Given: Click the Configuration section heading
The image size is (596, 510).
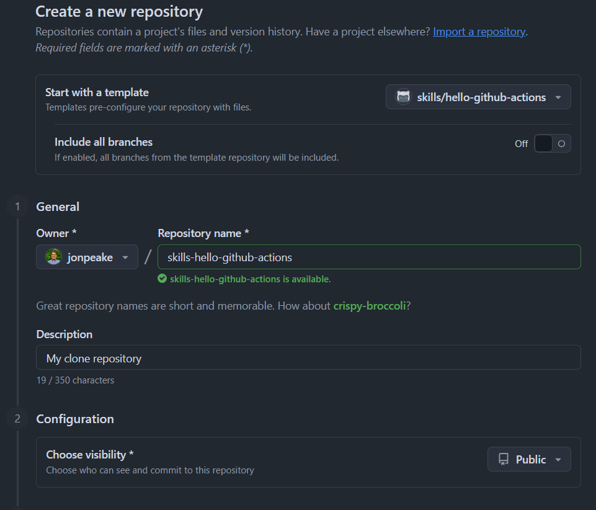Looking at the screenshot, I should pos(75,419).
